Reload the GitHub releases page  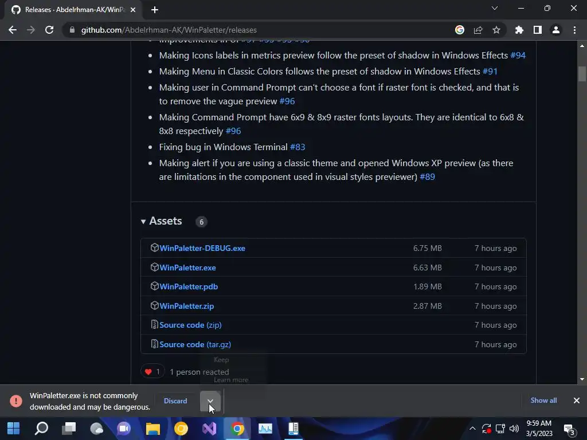49,30
